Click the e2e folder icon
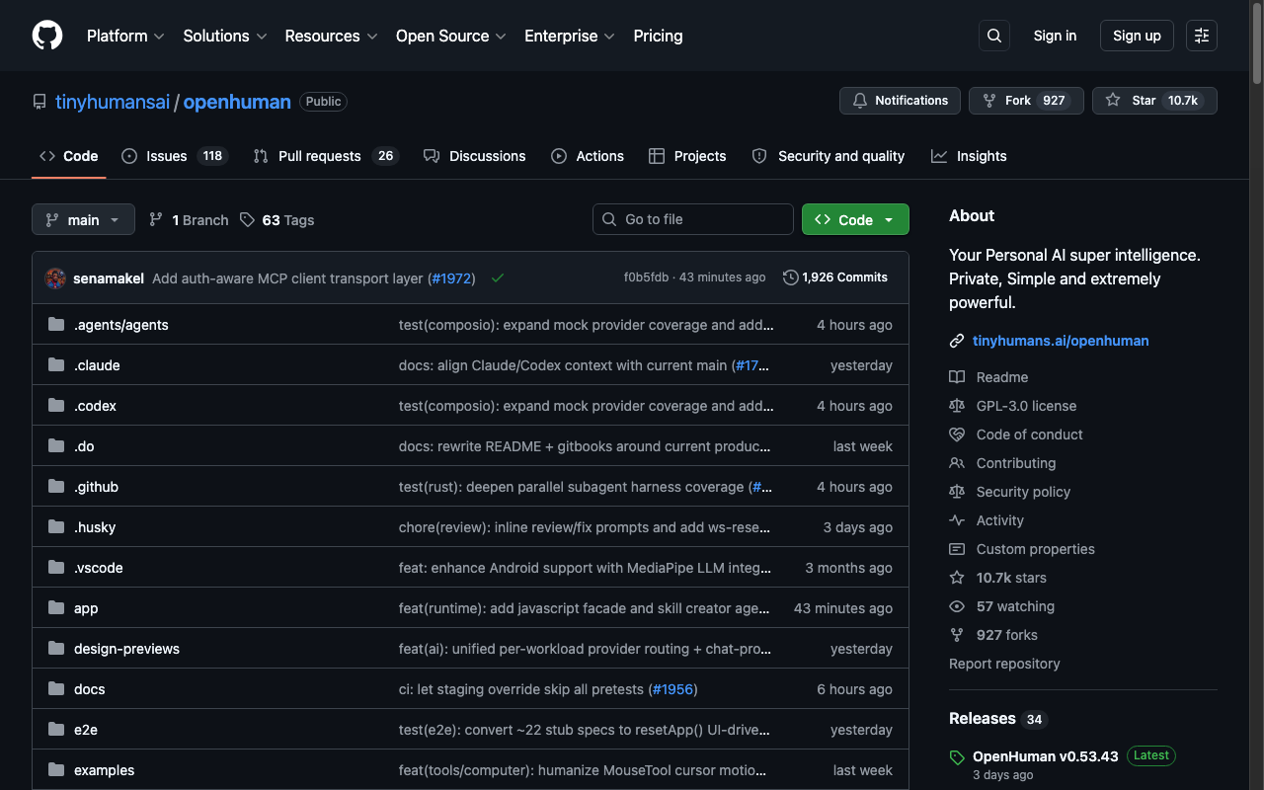 pos(56,730)
